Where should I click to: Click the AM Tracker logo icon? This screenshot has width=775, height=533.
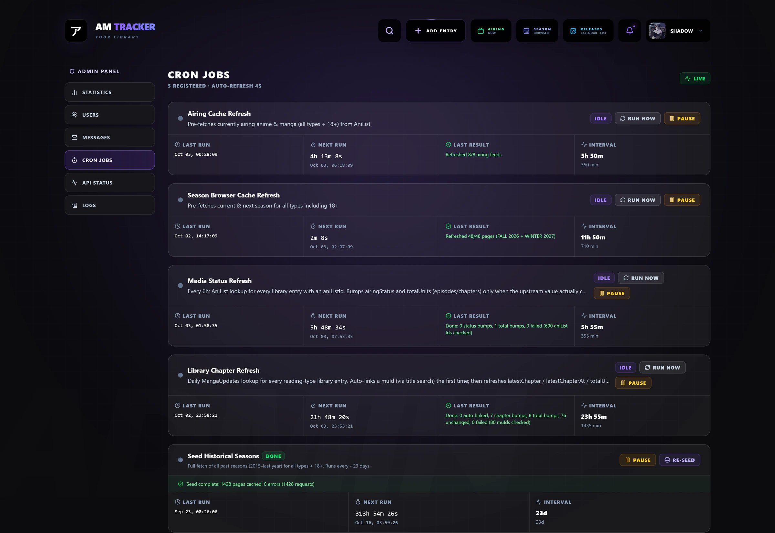[76, 31]
